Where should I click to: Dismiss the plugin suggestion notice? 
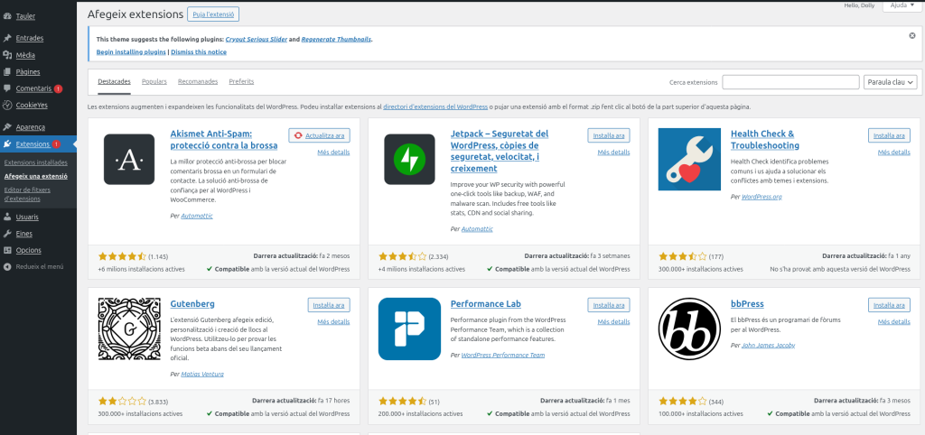pyautogui.click(x=911, y=35)
